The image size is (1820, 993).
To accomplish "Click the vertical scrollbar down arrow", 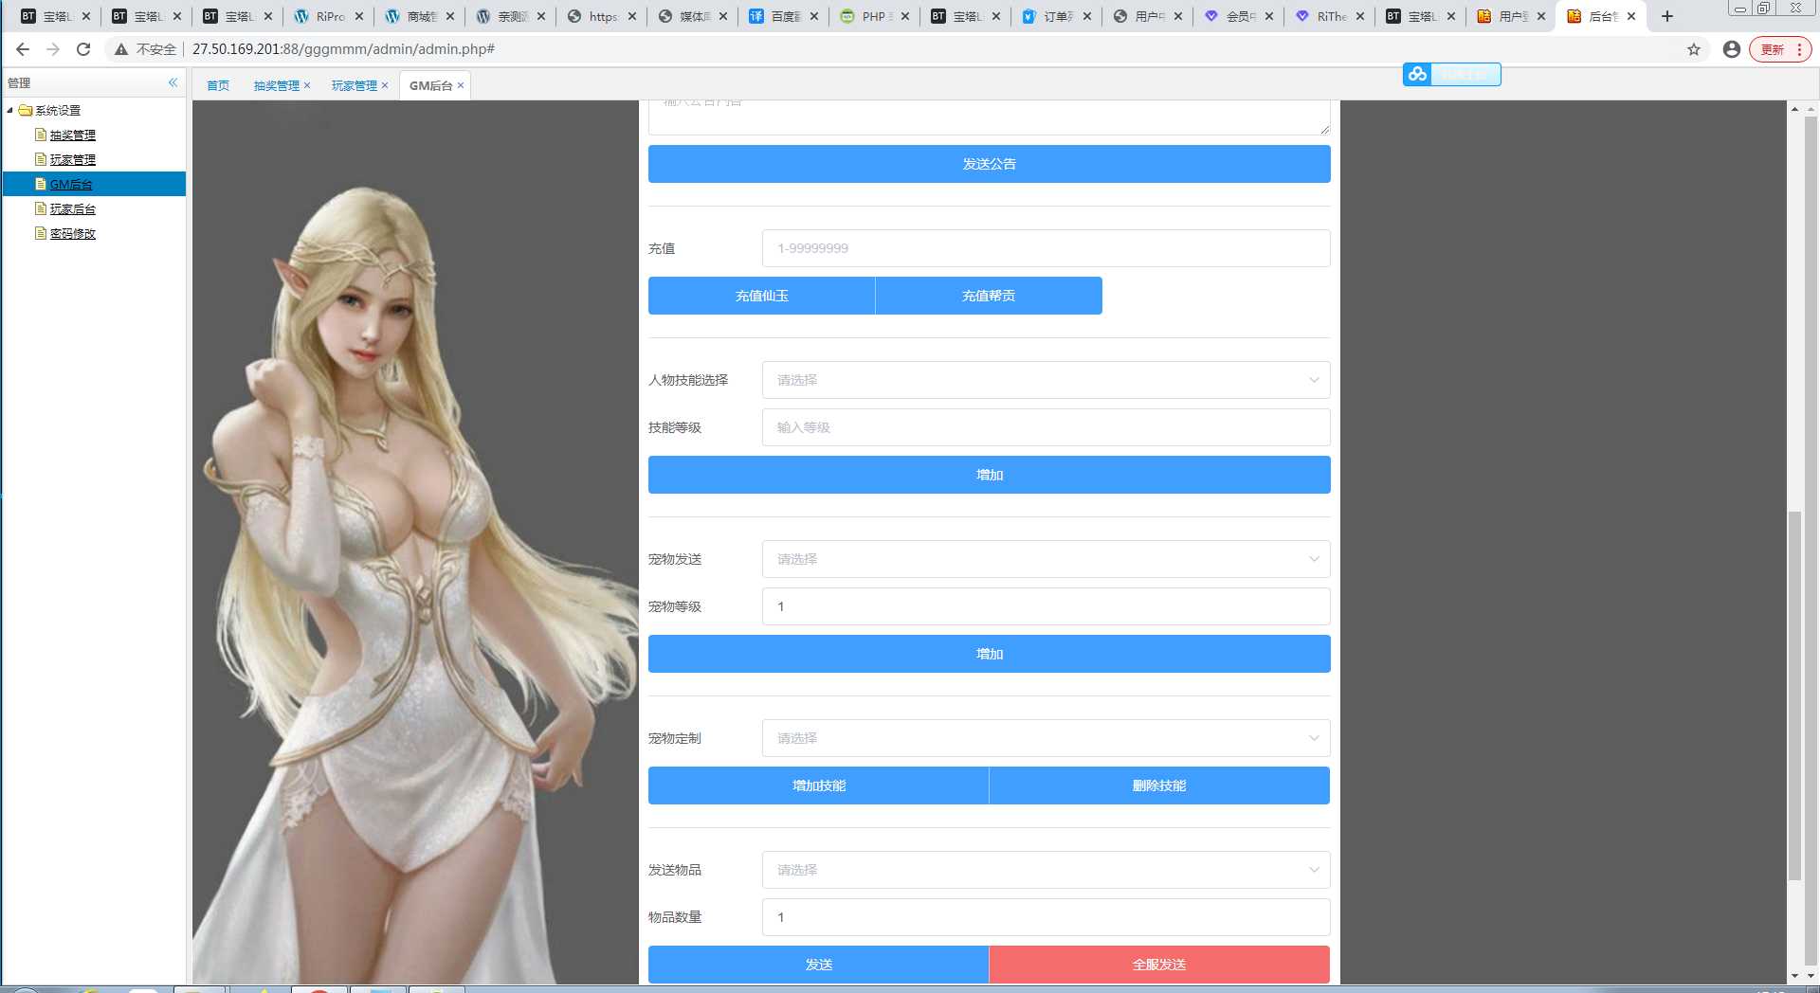I will coord(1794,976).
